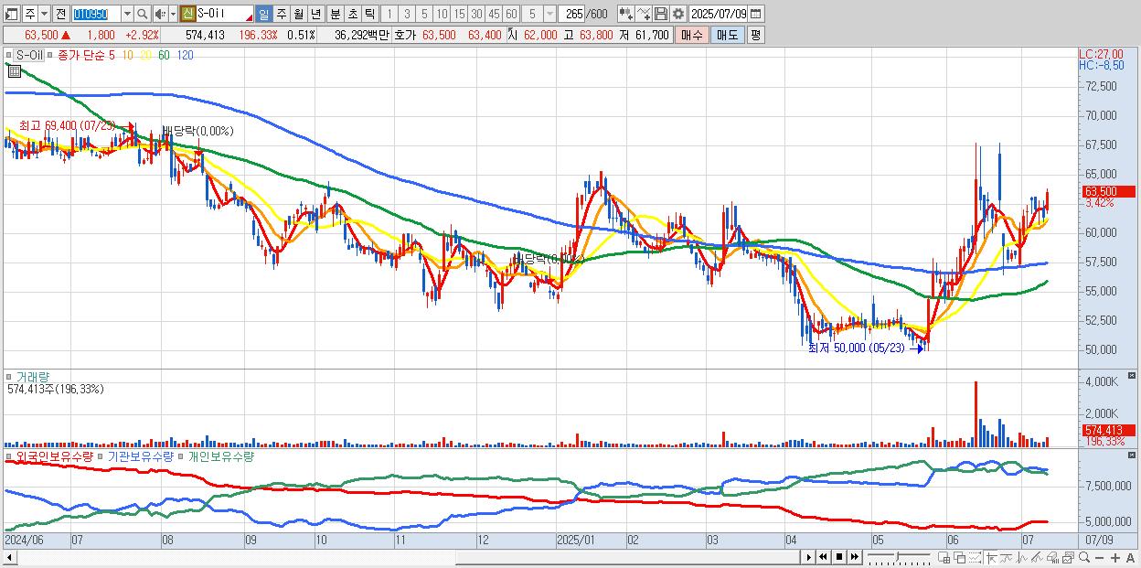Click the pencil chart drawing tool icon

[x=1037, y=557]
